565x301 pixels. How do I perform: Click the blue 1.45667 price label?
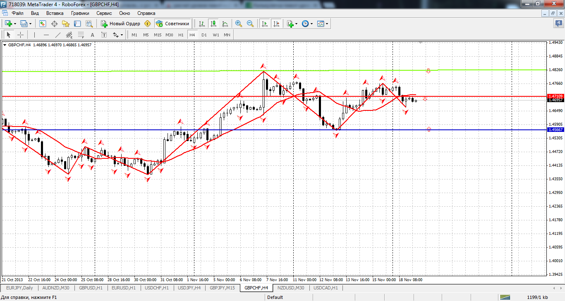click(x=555, y=129)
